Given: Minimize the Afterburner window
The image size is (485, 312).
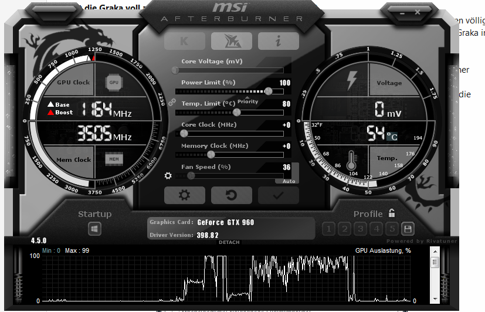Looking at the screenshot, I should (402, 13).
